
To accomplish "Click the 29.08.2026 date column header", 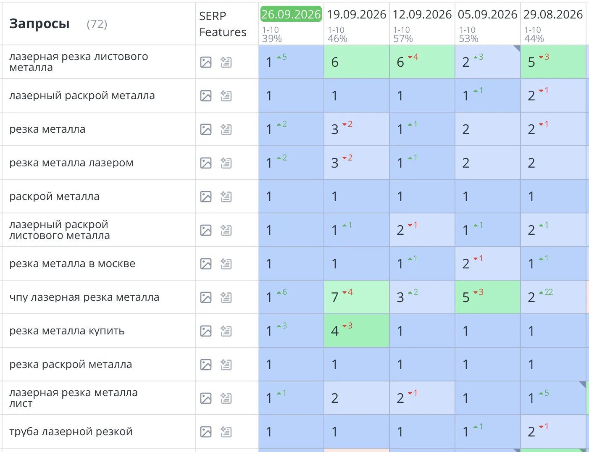I will (x=553, y=14).
